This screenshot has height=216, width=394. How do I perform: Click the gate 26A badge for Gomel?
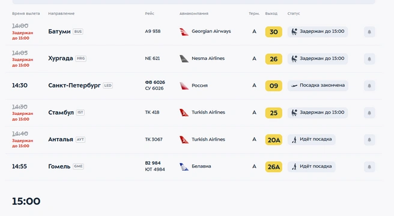(x=274, y=167)
